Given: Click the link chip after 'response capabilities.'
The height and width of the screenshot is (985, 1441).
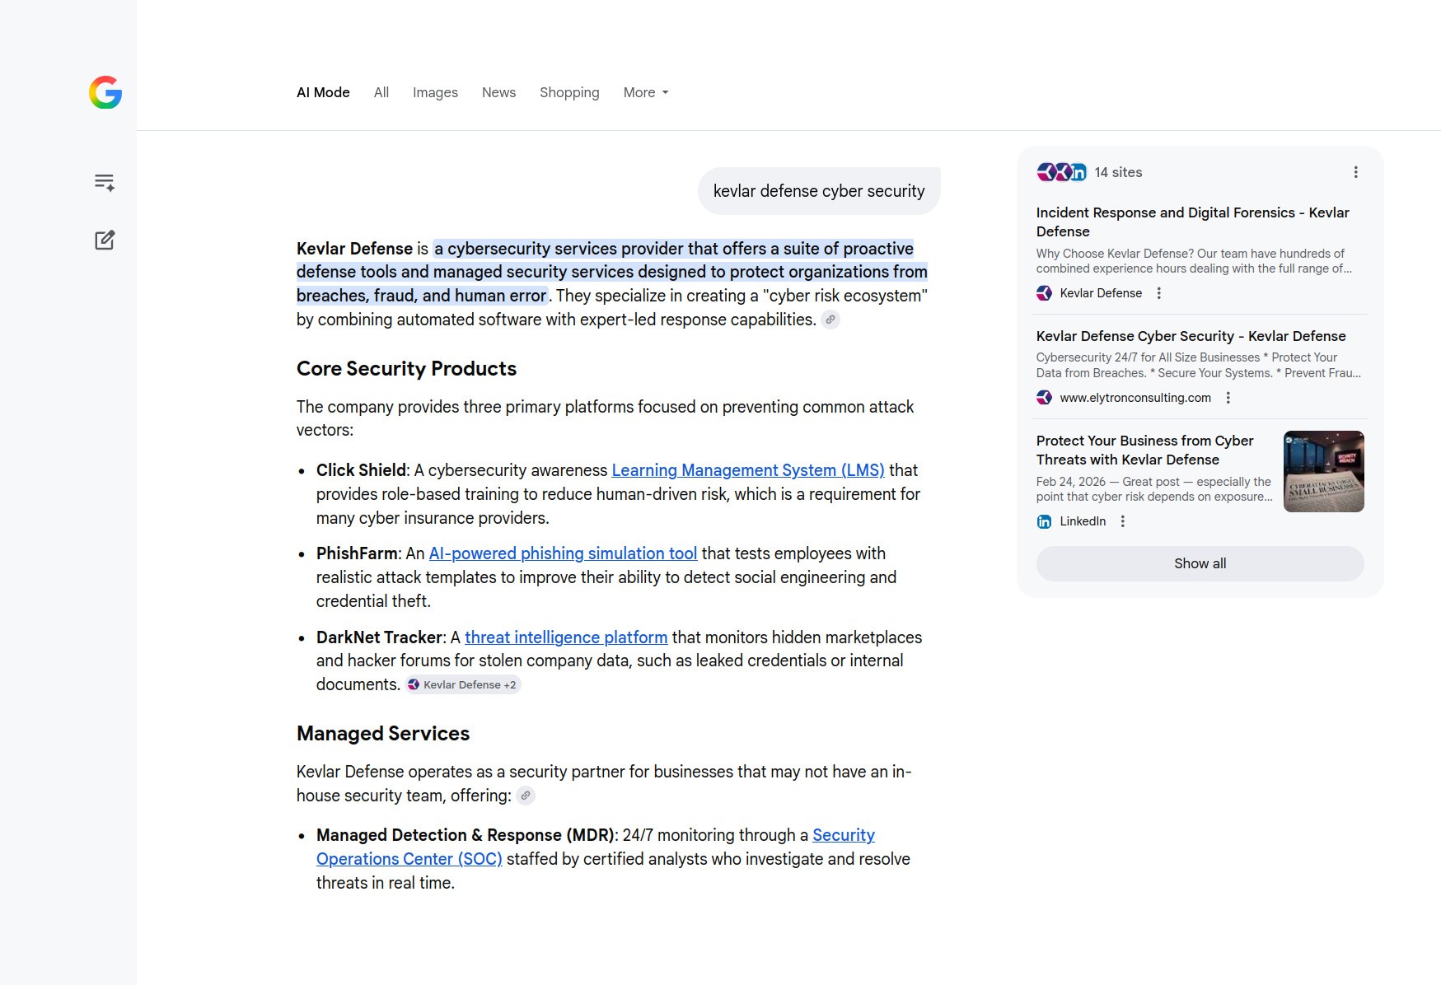Looking at the screenshot, I should pos(830,320).
